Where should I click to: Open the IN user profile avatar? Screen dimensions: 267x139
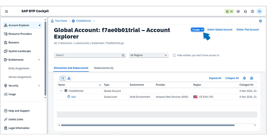259,11
